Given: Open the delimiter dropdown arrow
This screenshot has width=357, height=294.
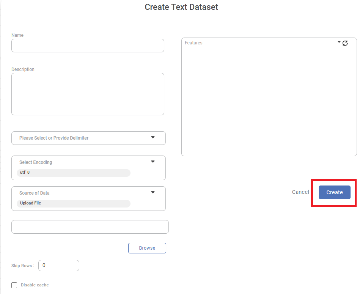Looking at the screenshot, I should tap(153, 137).
